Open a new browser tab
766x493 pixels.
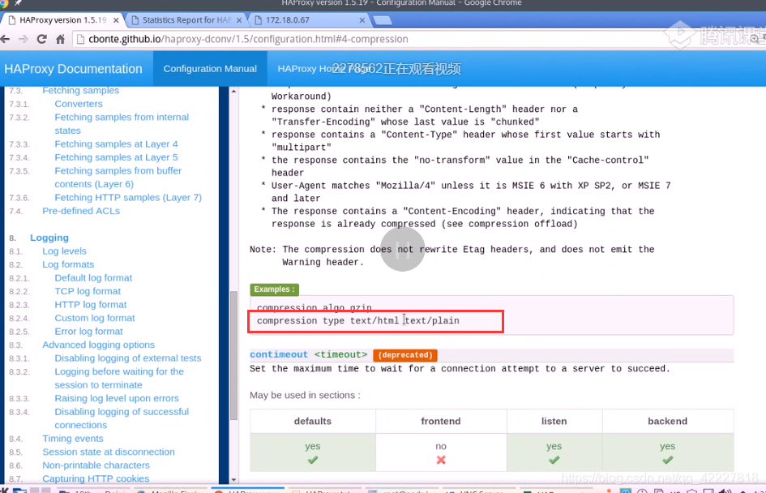click(383, 20)
